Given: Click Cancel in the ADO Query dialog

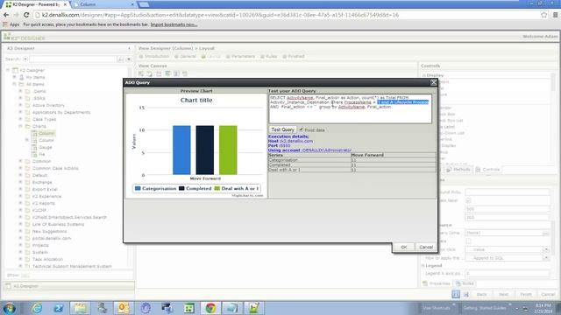Looking at the screenshot, I should (x=426, y=247).
